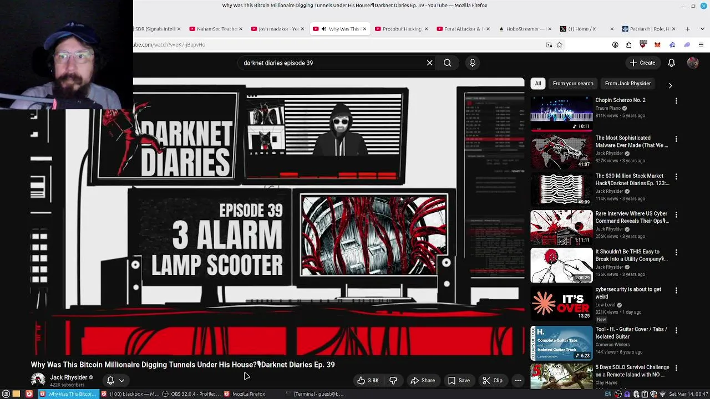Close the Home / X tab
This screenshot has height=399, width=710.
[x=612, y=29]
